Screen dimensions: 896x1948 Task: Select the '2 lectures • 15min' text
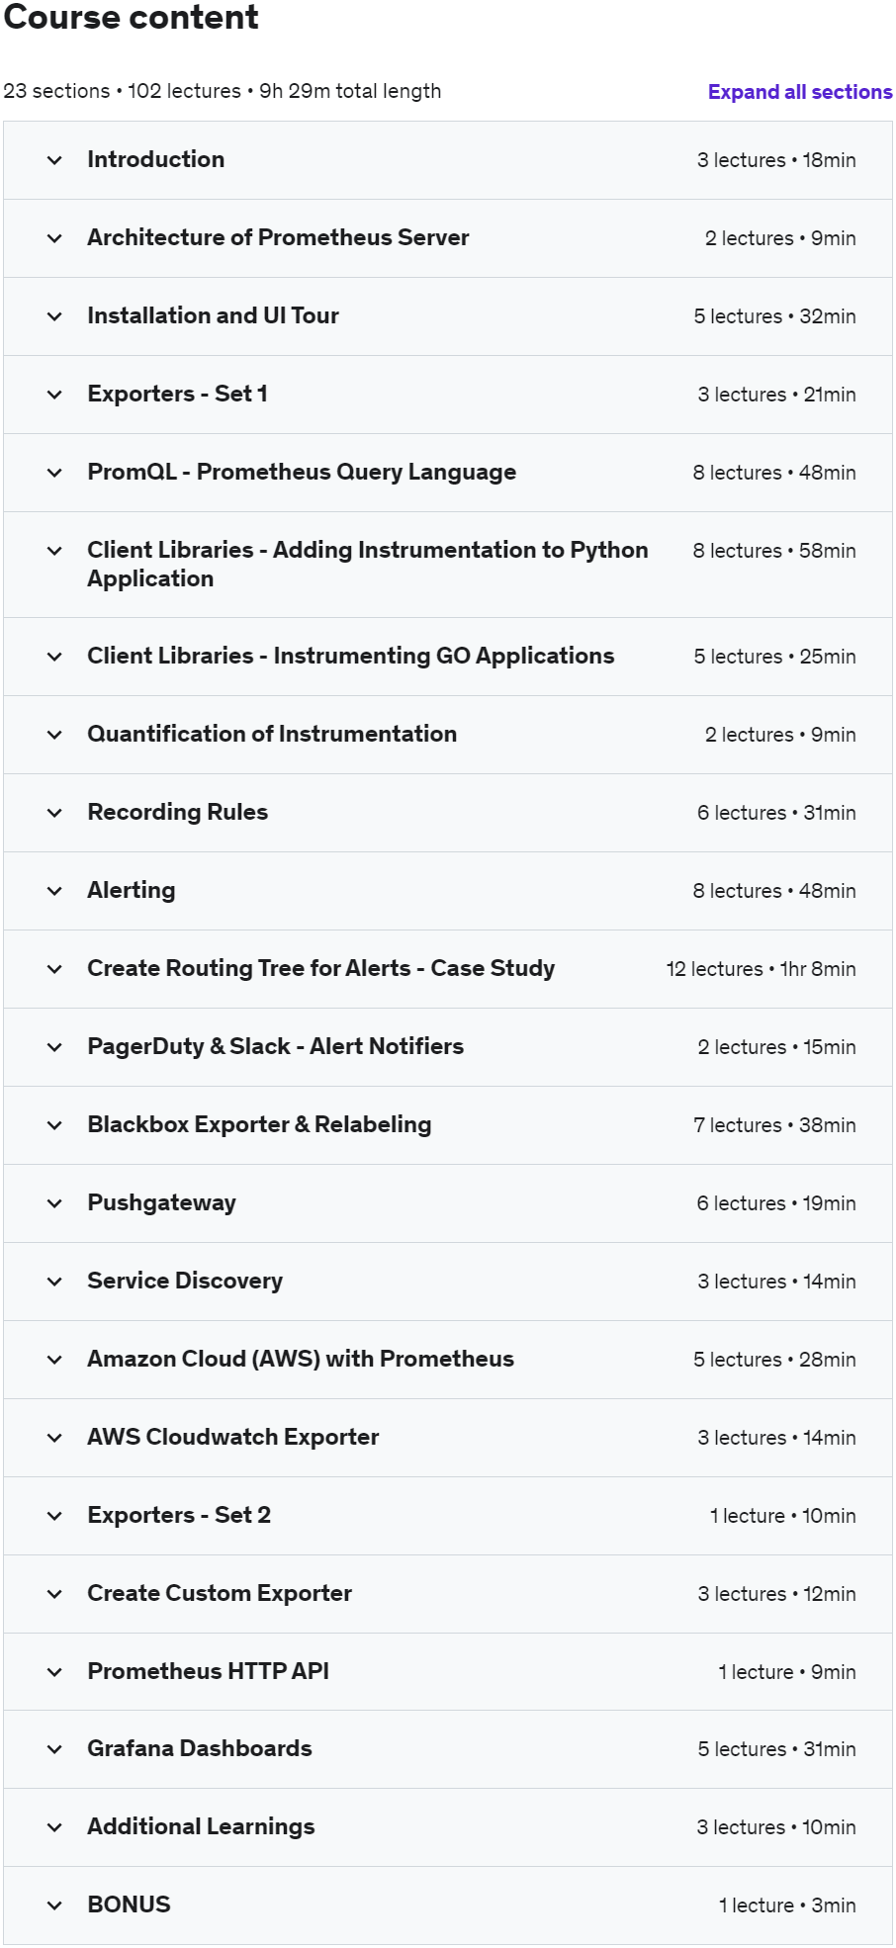(x=777, y=1047)
